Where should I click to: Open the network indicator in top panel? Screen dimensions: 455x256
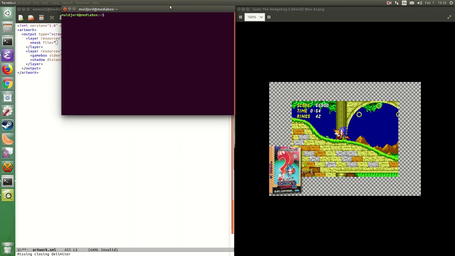click(x=397, y=3)
